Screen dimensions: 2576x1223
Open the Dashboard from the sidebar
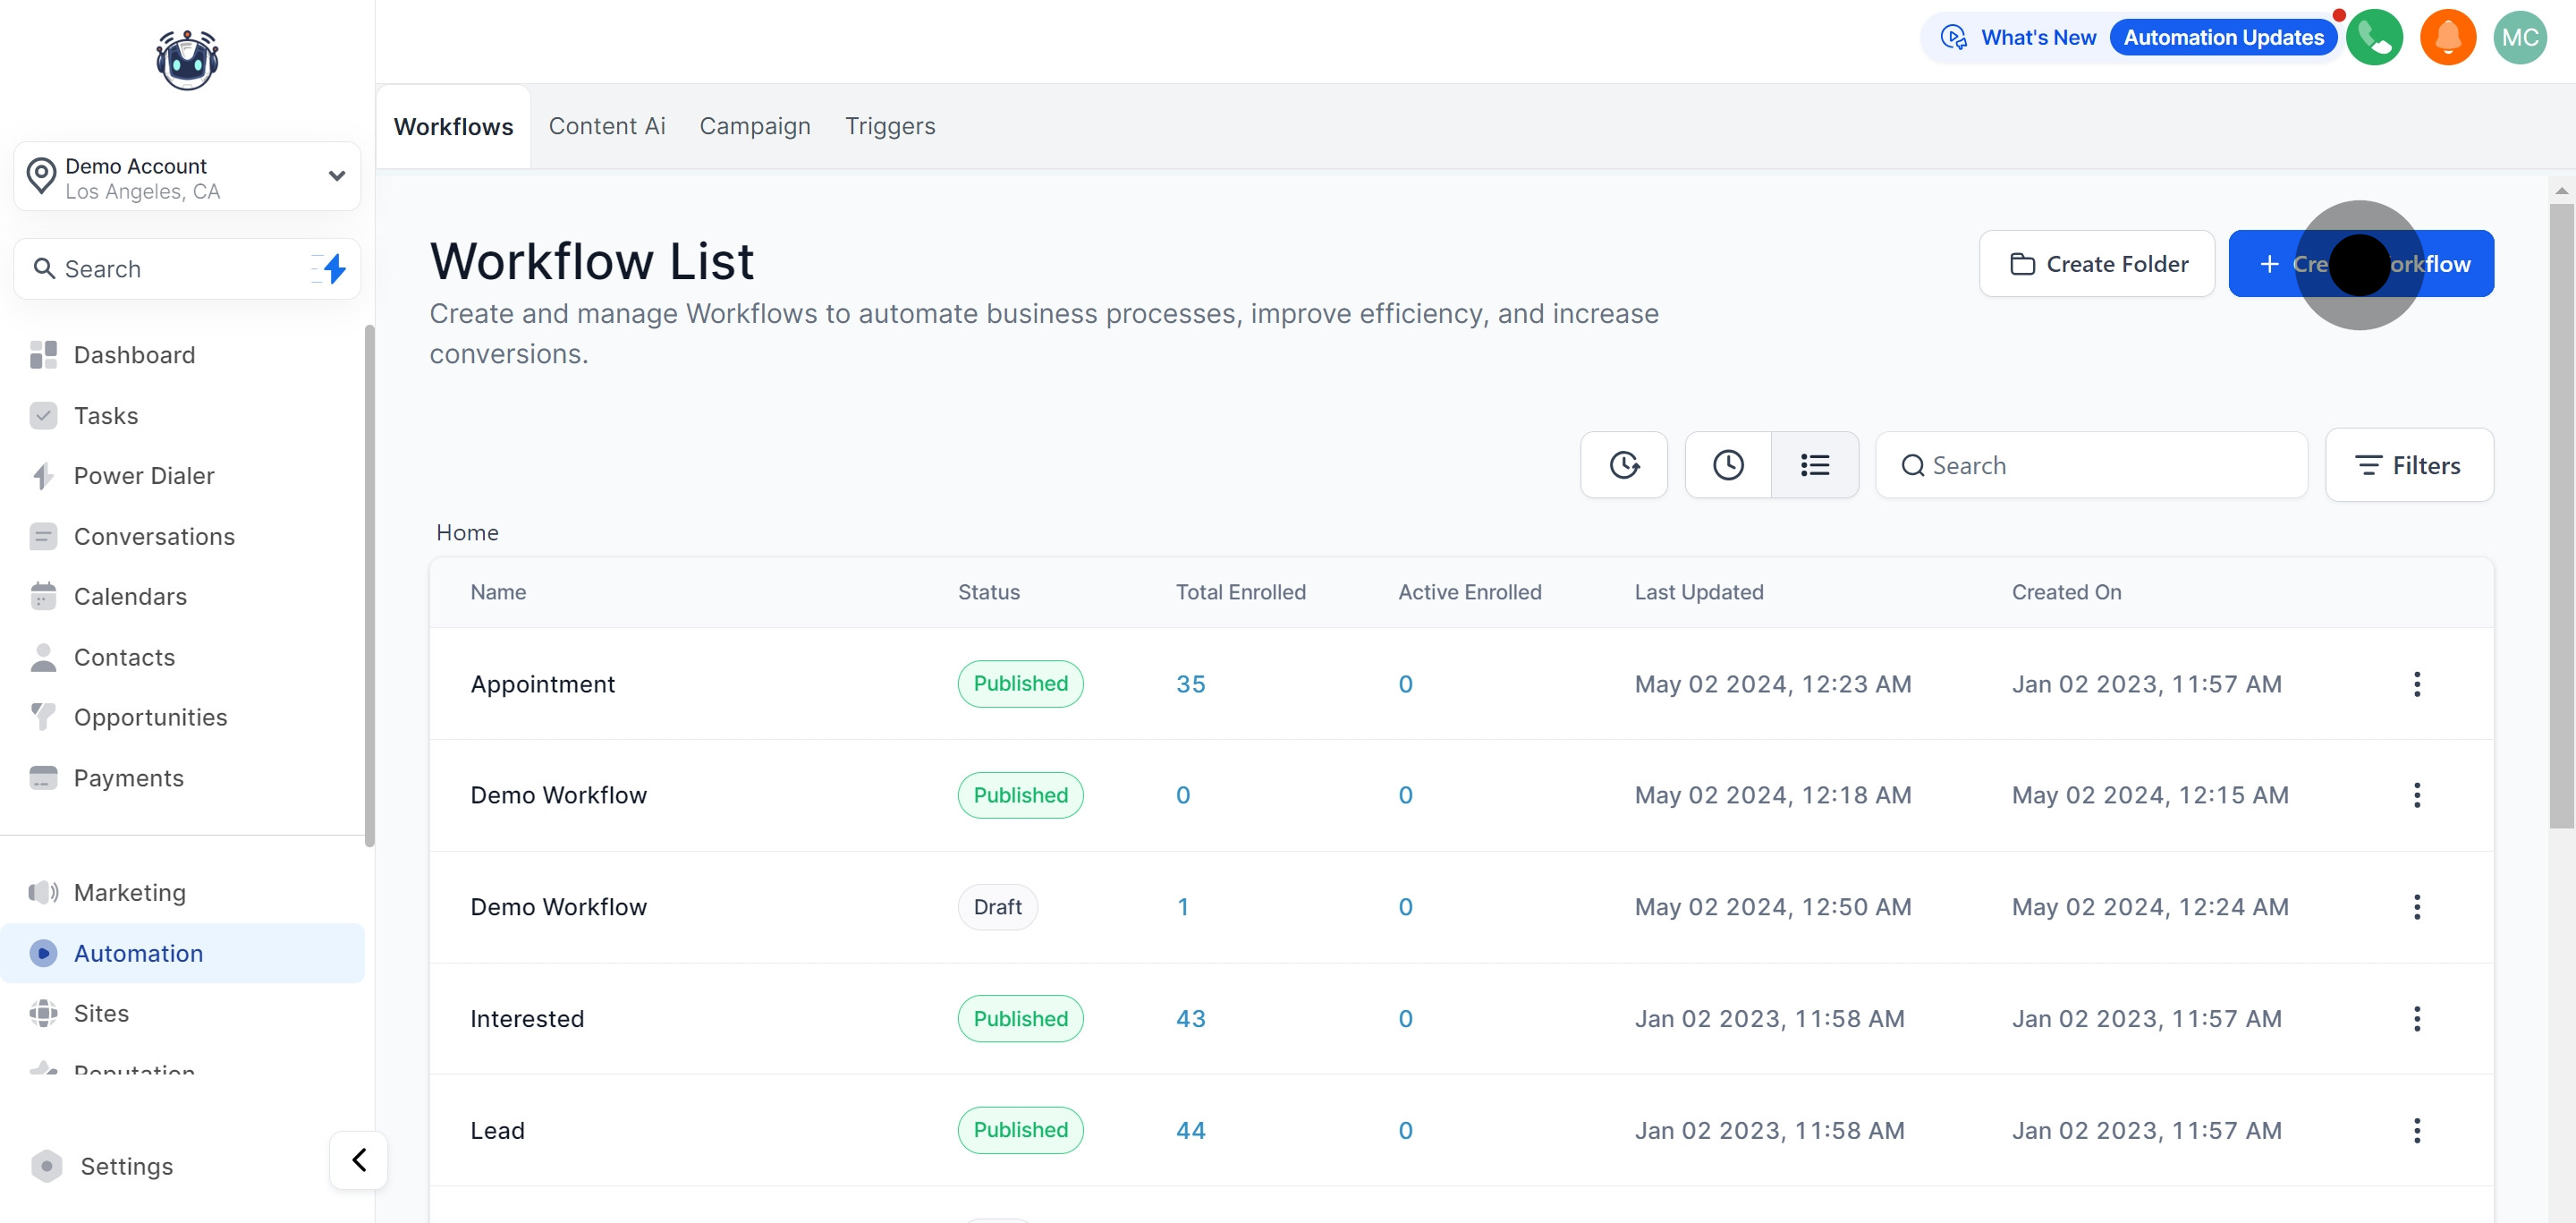pos(134,355)
